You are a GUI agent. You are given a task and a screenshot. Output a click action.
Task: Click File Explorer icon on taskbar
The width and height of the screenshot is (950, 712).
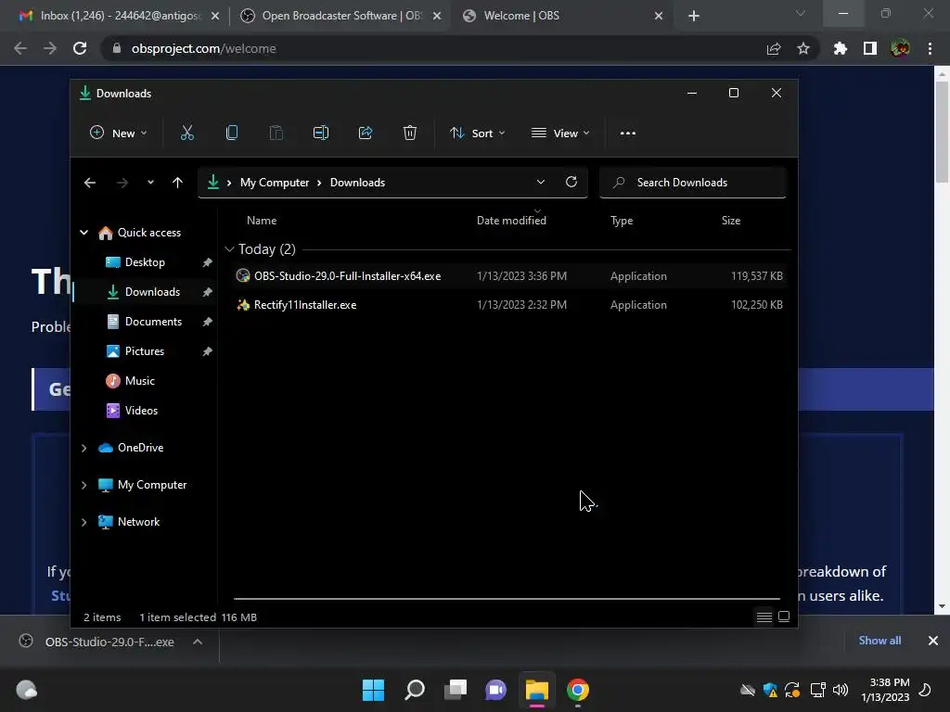click(x=537, y=690)
